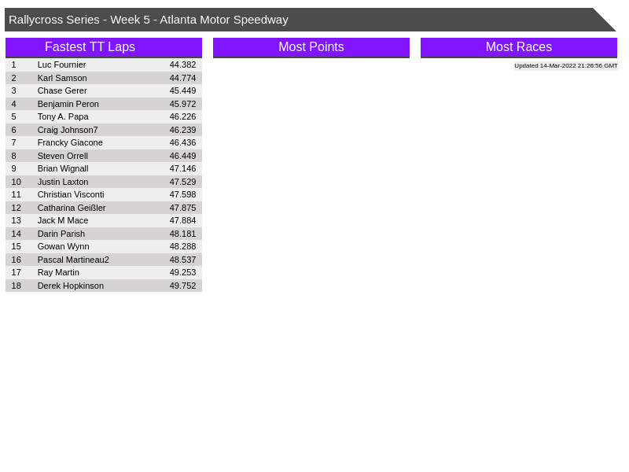
Task: Select the Most Points header
Action: click(x=311, y=47)
